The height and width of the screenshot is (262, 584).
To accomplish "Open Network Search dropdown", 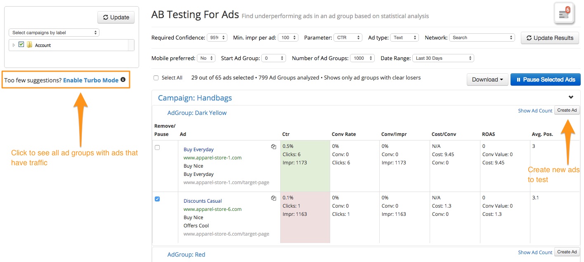I will click(x=482, y=37).
